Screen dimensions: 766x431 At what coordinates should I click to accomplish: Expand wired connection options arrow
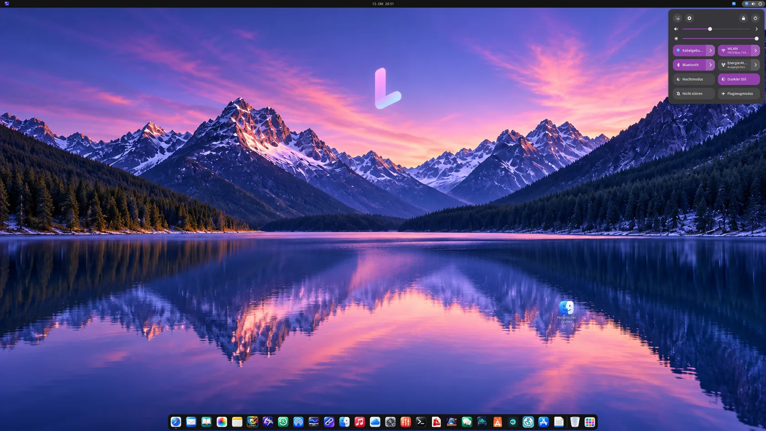coord(710,51)
